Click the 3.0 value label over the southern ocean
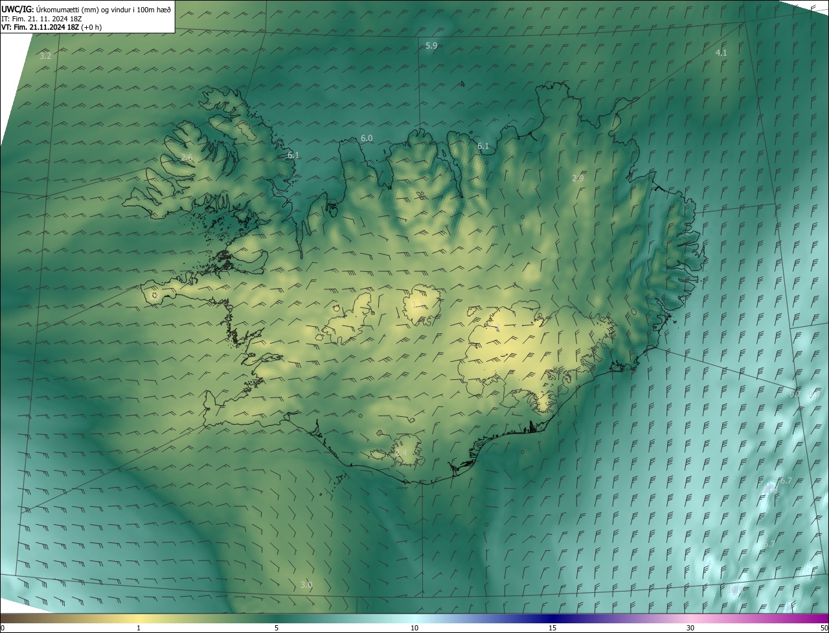This screenshot has height=633, width=829. tap(306, 585)
